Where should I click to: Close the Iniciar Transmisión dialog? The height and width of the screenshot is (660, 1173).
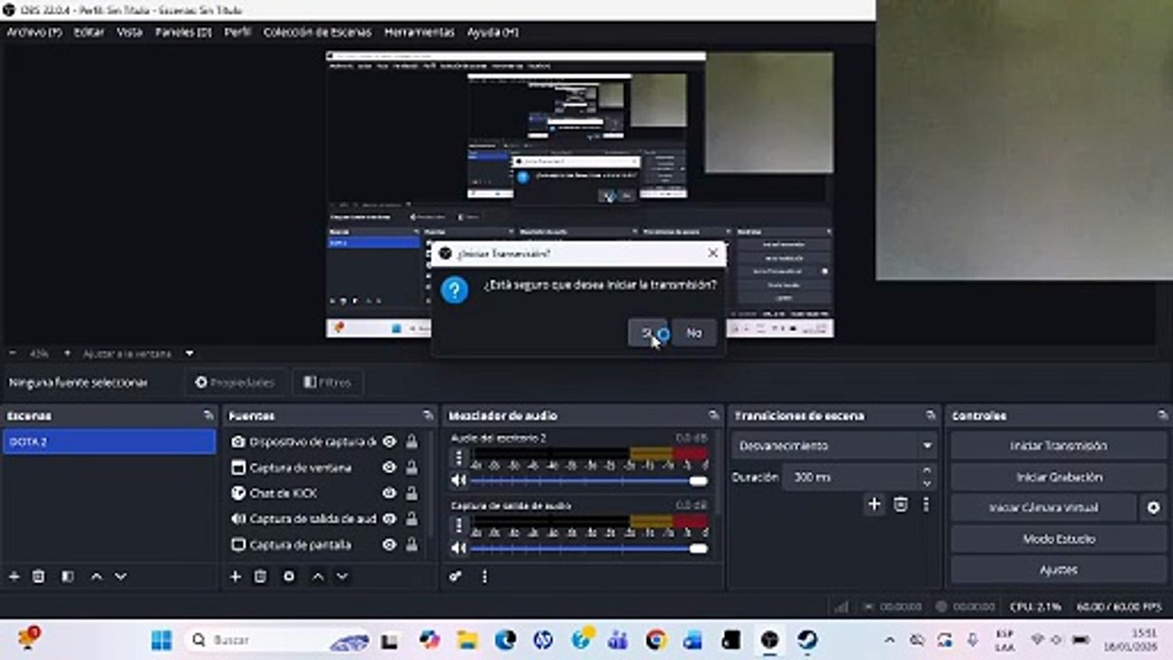coord(713,253)
